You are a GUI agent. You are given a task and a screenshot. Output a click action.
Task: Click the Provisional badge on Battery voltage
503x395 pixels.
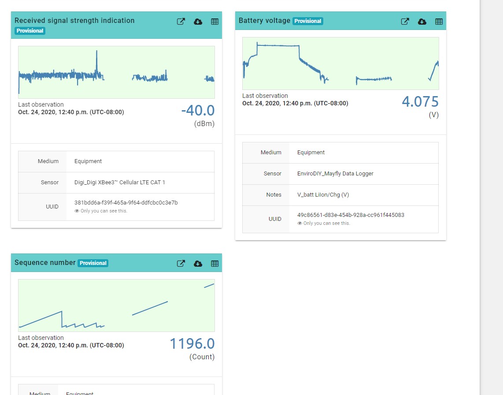click(x=307, y=21)
